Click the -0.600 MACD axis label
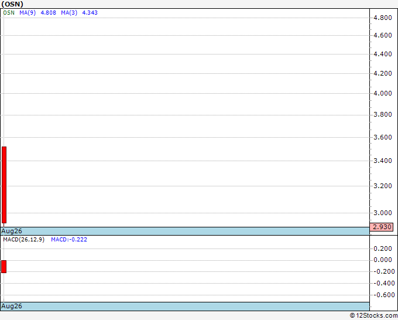Screen dimensions: 398x320 tap(384, 295)
